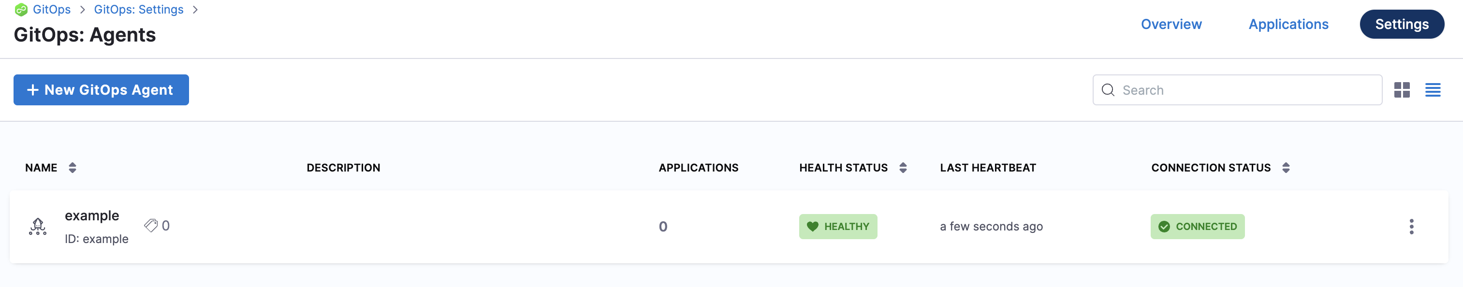This screenshot has width=1463, height=287.
Task: Navigate to GitOps via the breadcrumb
Action: (52, 9)
